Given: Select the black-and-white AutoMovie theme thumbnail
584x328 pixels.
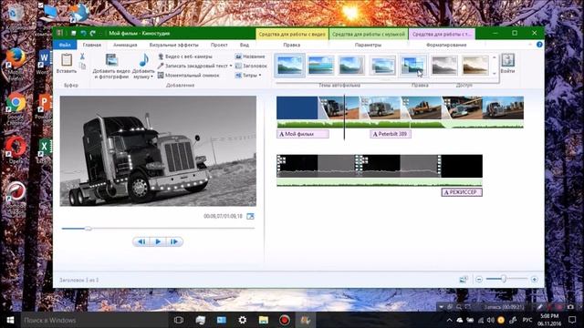Looking at the screenshot, I should coord(443,65).
